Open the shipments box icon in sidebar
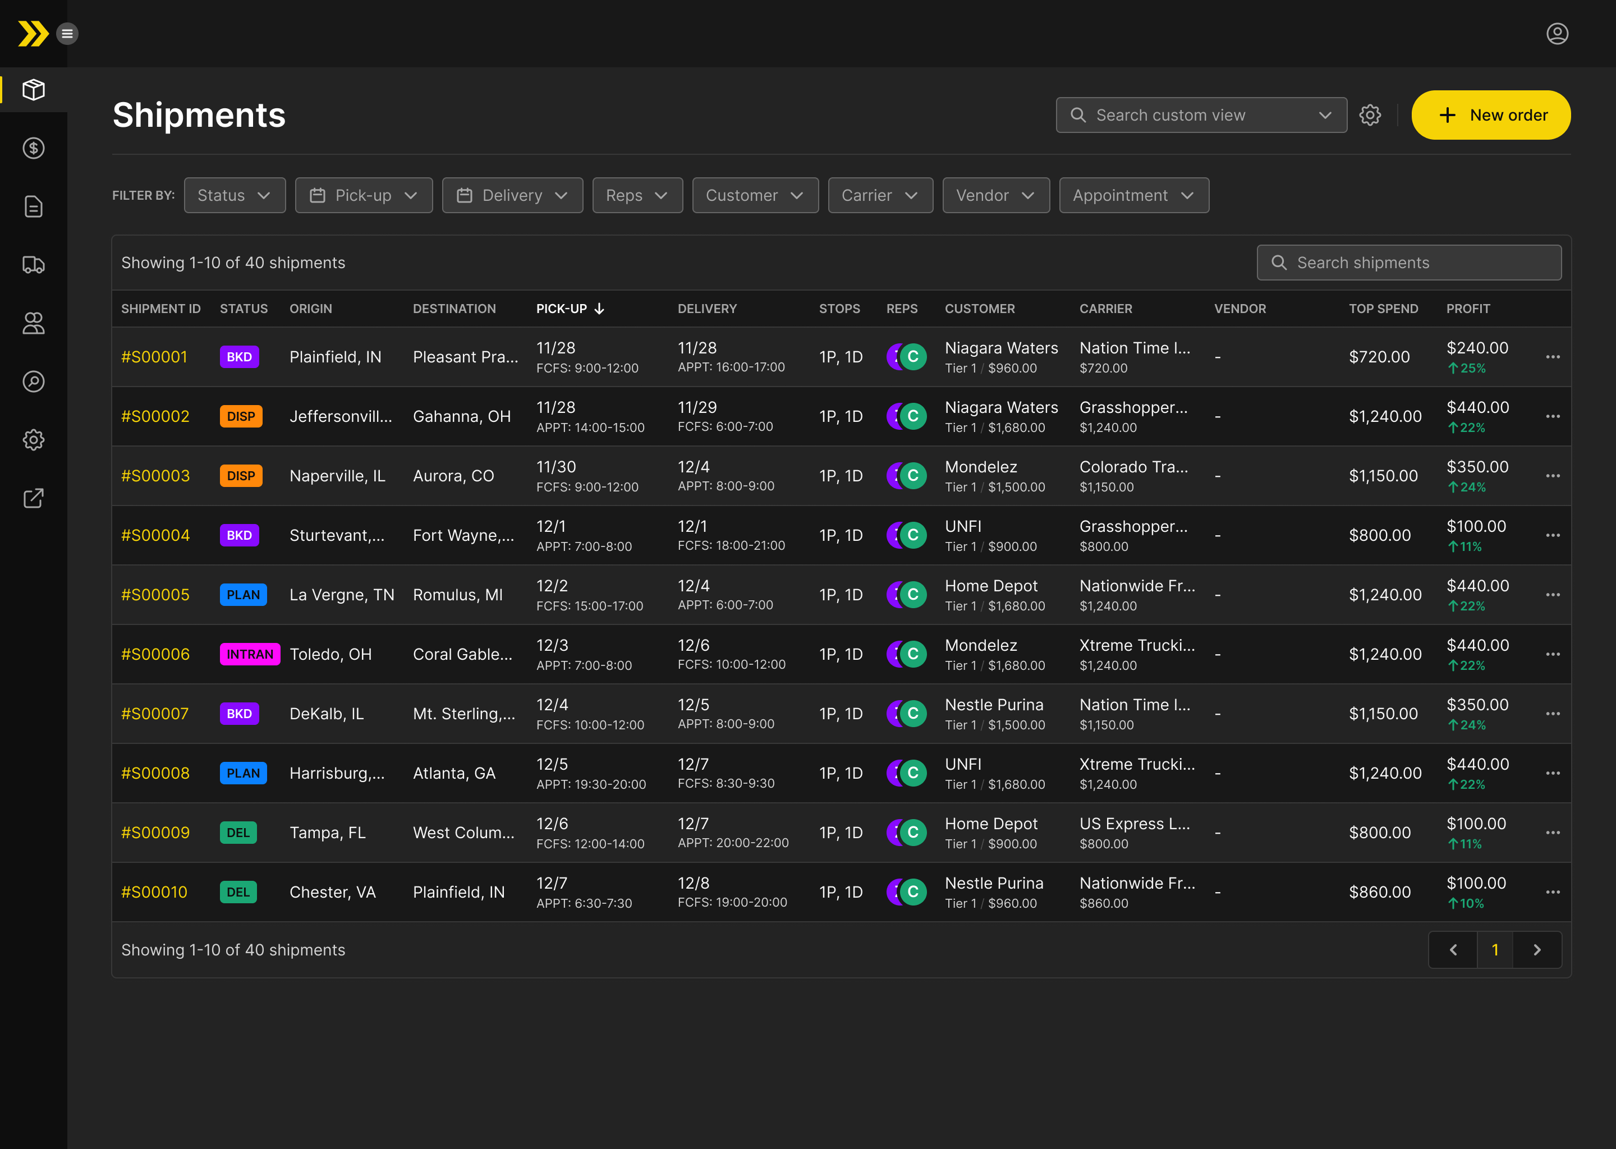 33,90
